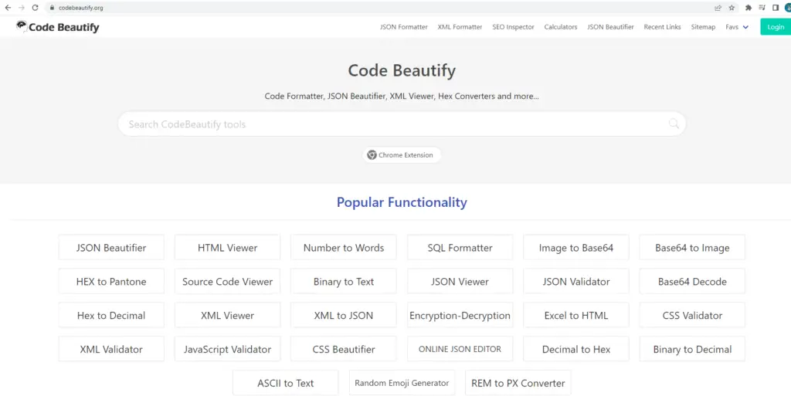Screen dimensions: 791x396
Task: Open the REM to PX Converter tile
Action: [x=518, y=383]
